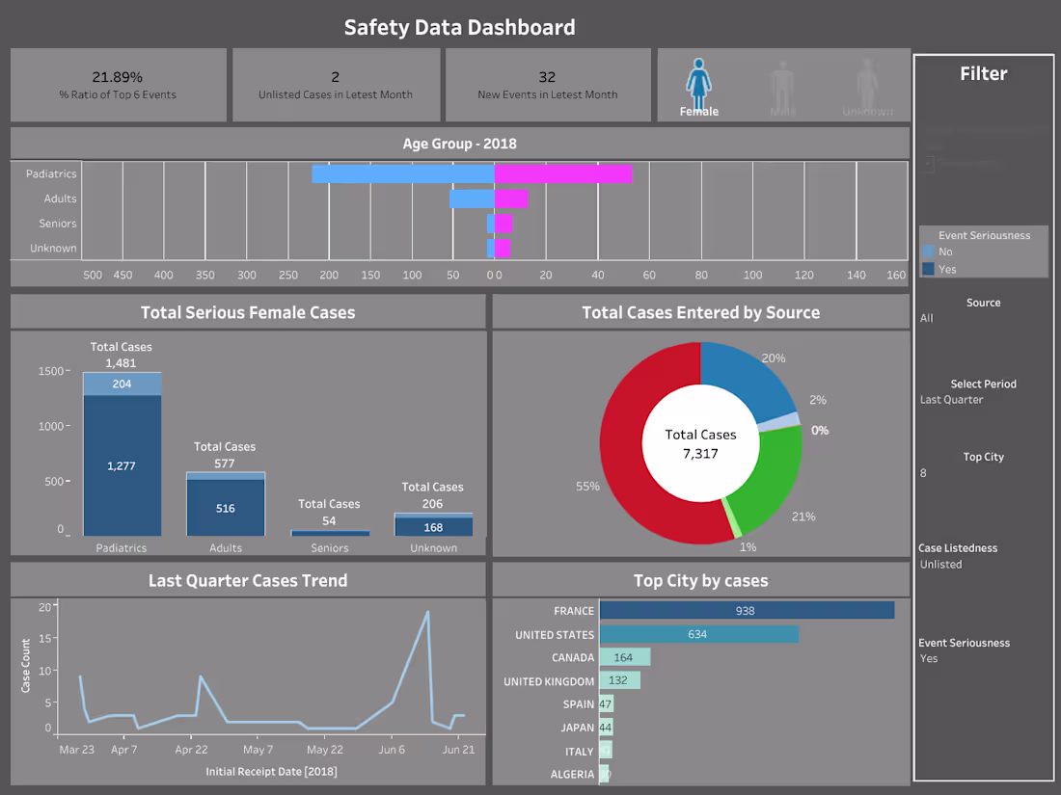This screenshot has height=795, width=1061.
Task: Open the Event Seriousness filter showing Yes
Action: coord(983,658)
